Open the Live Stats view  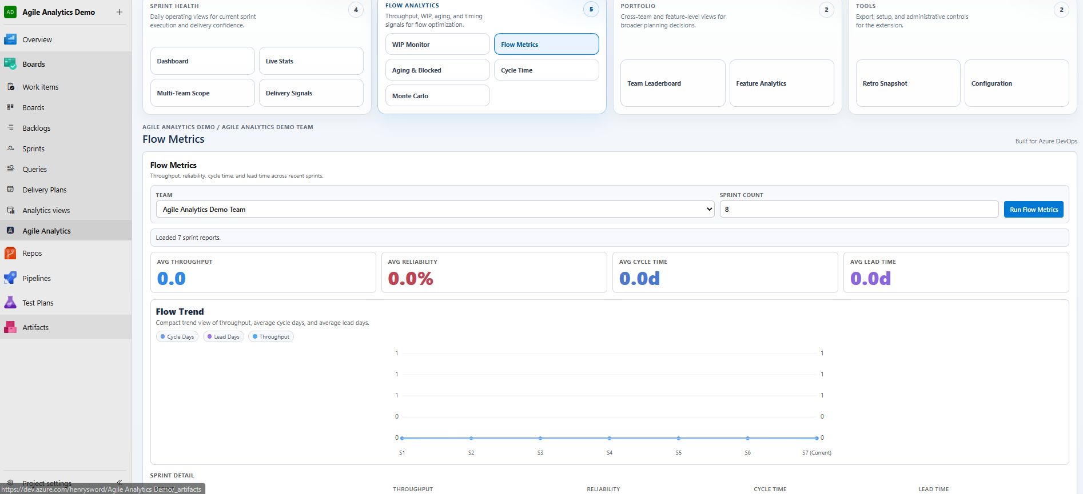[312, 61]
